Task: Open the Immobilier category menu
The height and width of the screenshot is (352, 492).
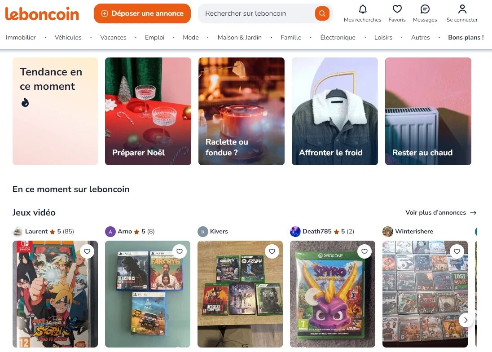Action: pos(21,38)
